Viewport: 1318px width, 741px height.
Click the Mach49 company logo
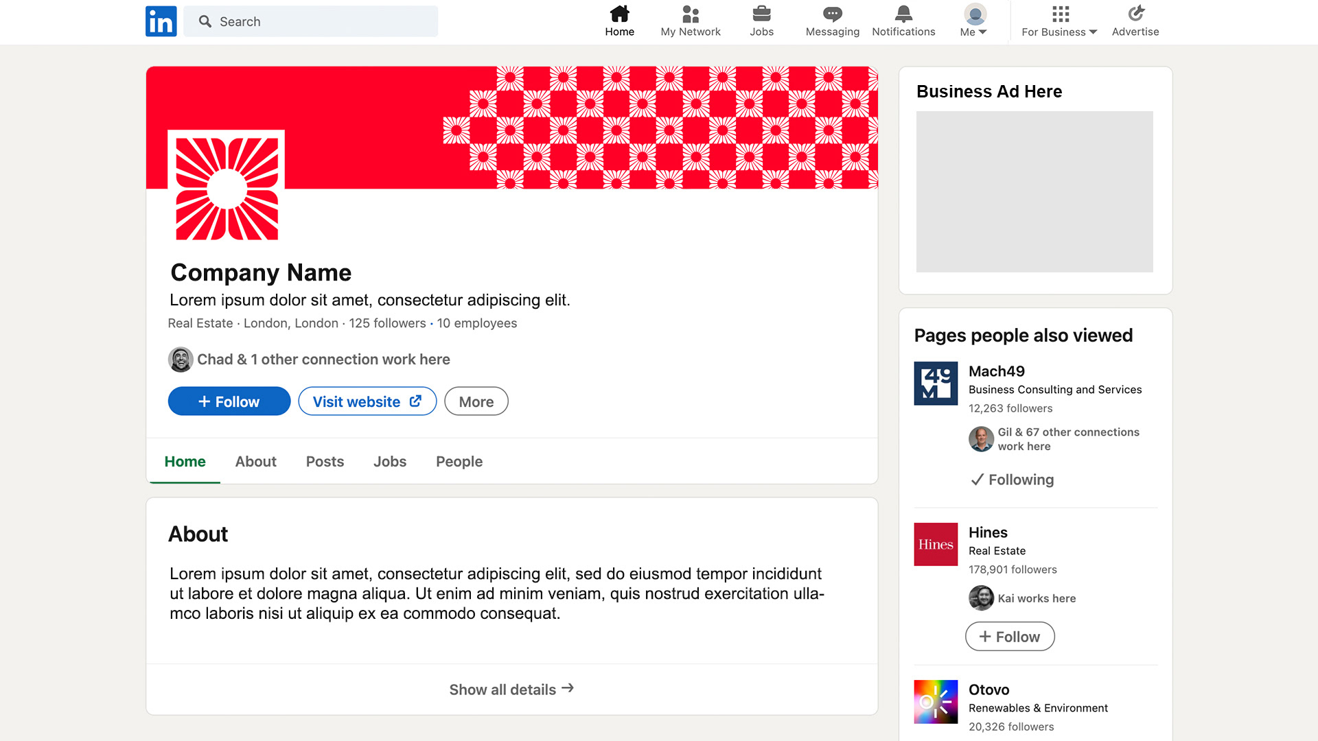[x=936, y=384]
